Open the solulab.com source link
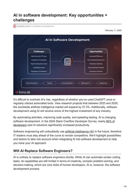This screenshot has height=191, width=135. coord(35,26)
